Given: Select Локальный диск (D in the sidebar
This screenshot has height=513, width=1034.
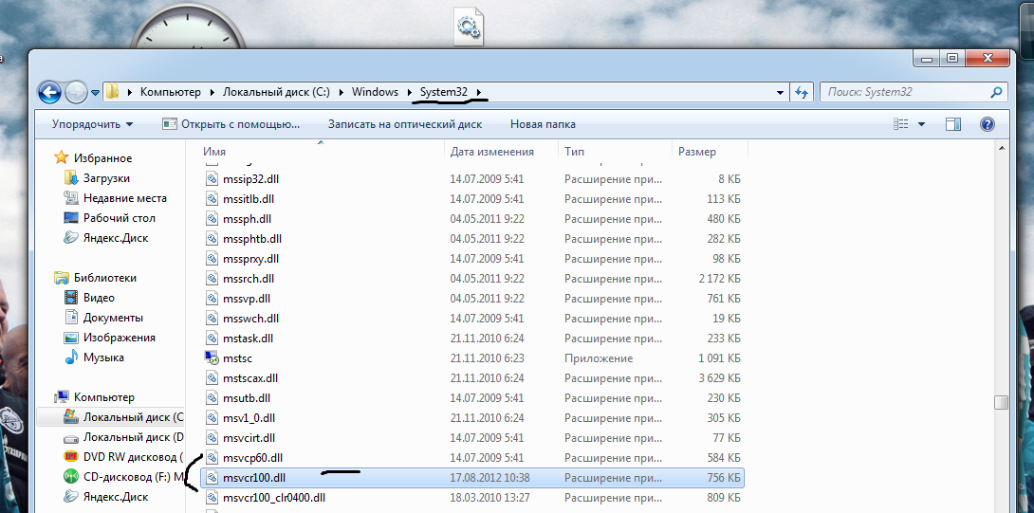Looking at the screenshot, I should pos(123,436).
